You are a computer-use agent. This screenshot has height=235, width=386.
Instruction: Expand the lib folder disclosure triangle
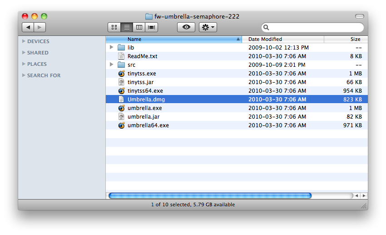click(x=112, y=47)
